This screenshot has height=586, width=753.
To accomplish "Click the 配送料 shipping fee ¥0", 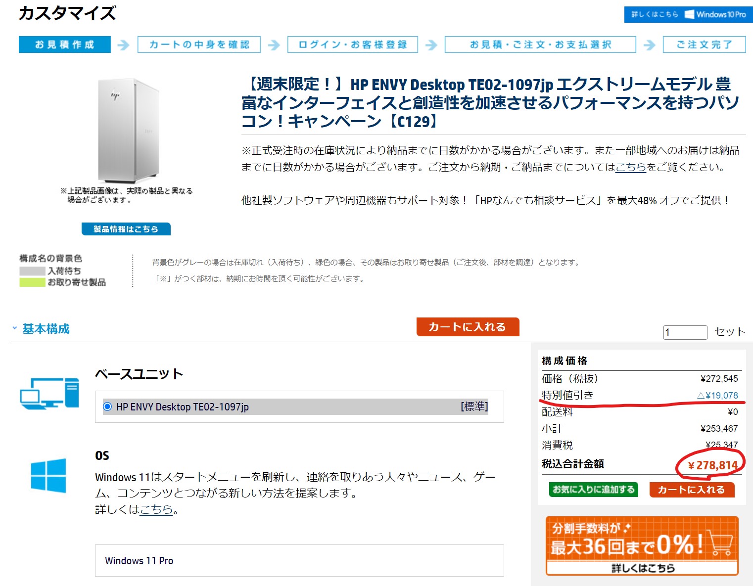I will tap(733, 412).
